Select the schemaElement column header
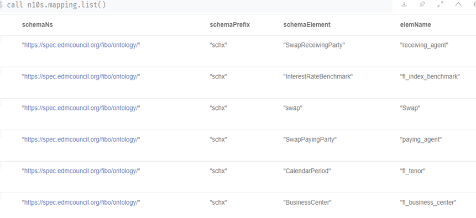The image size is (476, 218). [307, 25]
